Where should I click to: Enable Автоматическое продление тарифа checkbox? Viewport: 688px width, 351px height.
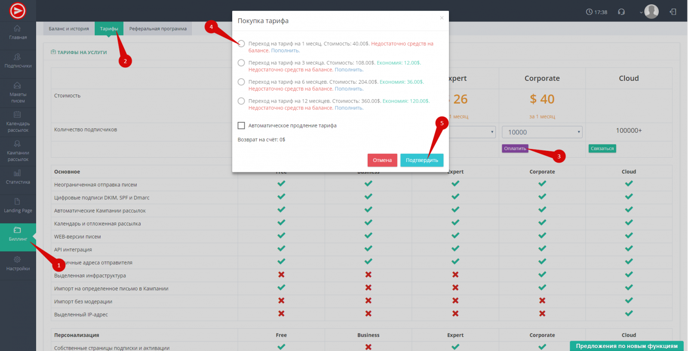[241, 125]
